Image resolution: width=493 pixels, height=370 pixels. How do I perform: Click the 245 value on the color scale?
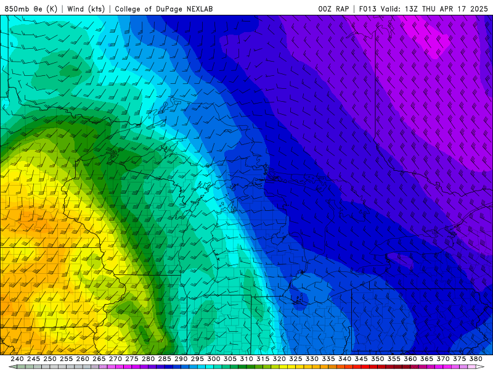33,359
